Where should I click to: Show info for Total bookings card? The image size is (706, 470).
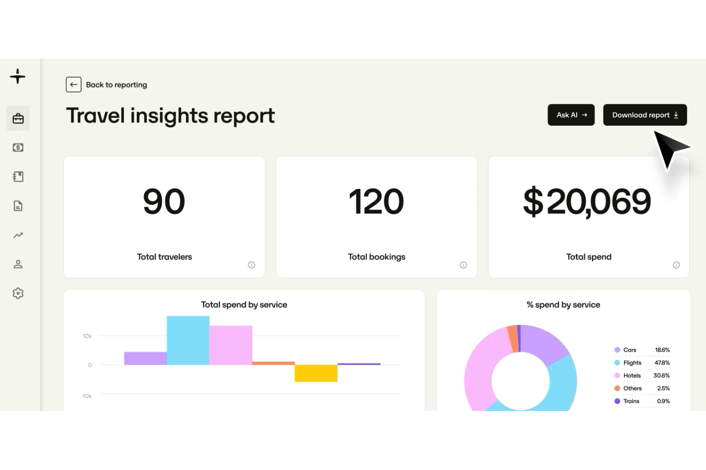463,265
